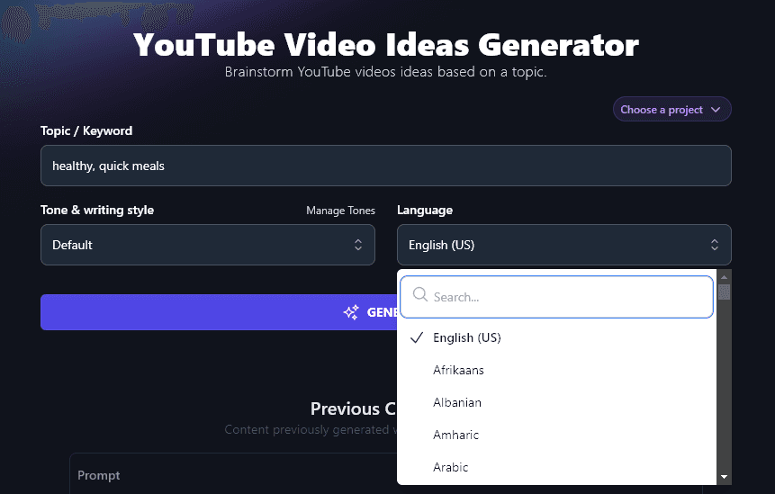Viewport: 775px width, 494px height.
Task: Collapse the Language English (US) selector
Action: coord(564,245)
